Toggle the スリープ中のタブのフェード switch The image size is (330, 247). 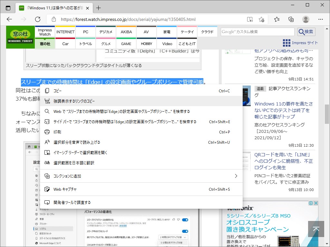[186, 231]
